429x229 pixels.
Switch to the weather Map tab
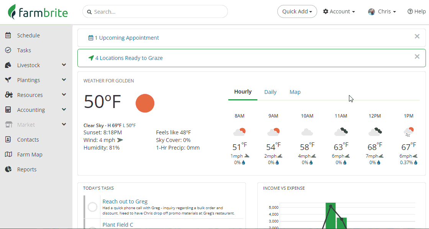(295, 92)
